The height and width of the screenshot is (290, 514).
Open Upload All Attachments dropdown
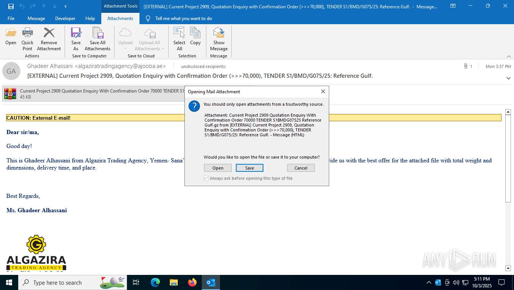tap(150, 39)
